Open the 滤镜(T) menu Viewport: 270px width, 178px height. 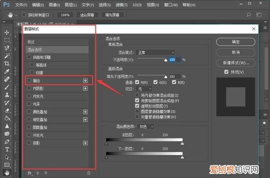(x=121, y=5)
